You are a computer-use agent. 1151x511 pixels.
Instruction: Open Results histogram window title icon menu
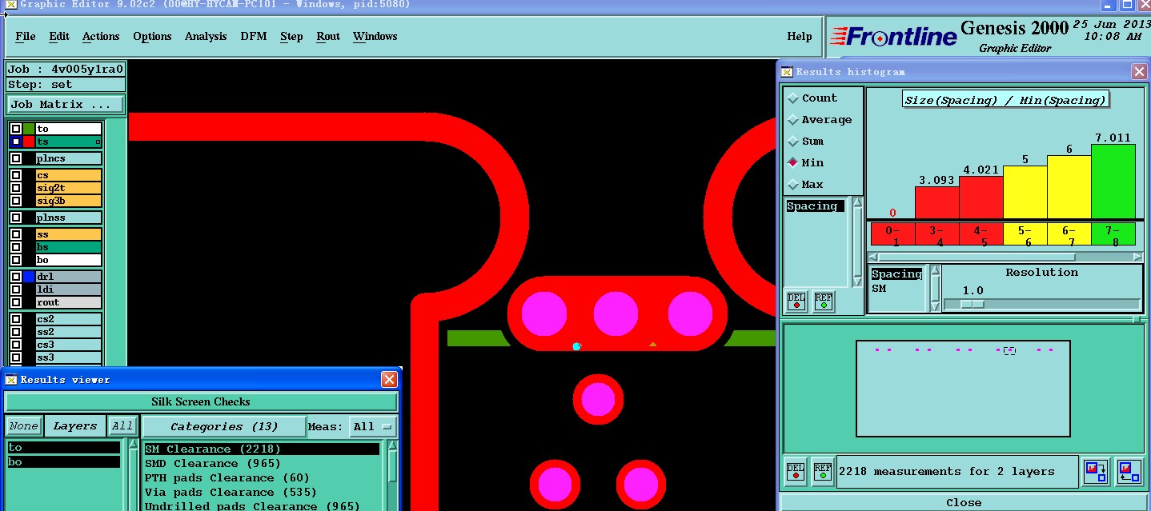[x=787, y=72]
